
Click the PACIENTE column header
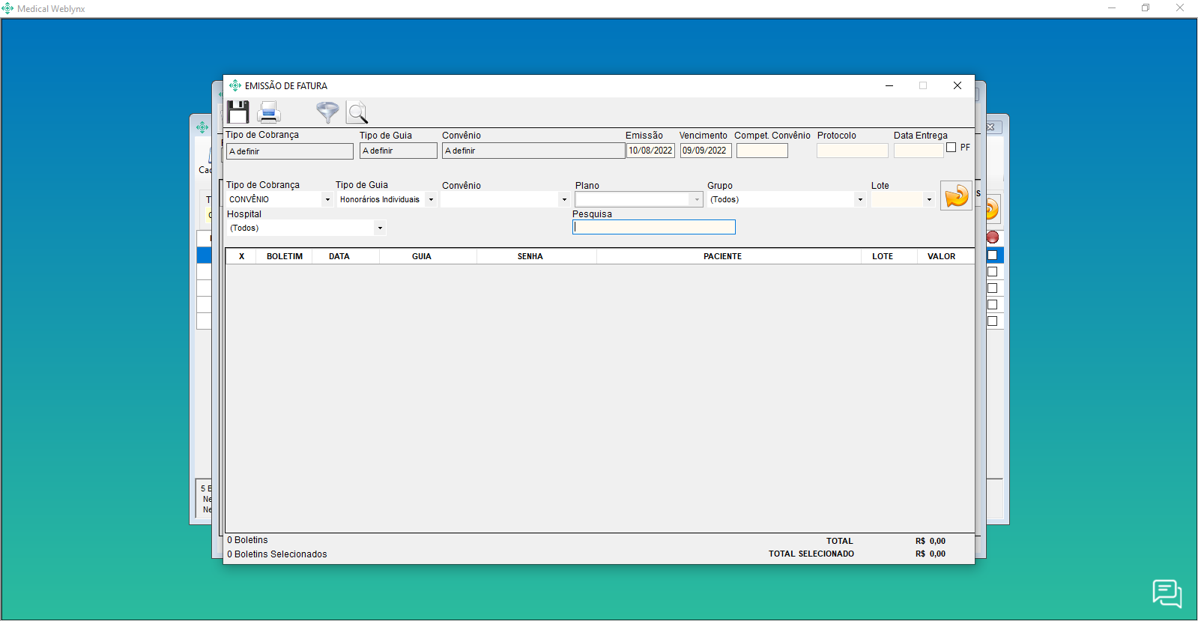coord(722,256)
